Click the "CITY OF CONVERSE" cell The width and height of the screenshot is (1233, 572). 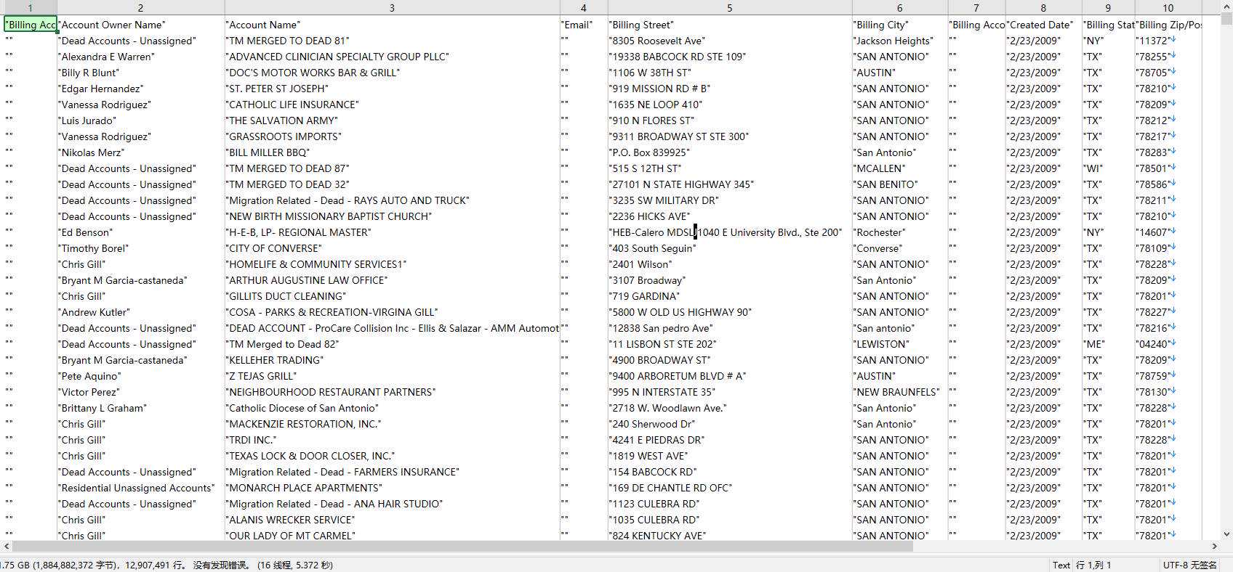(x=392, y=248)
